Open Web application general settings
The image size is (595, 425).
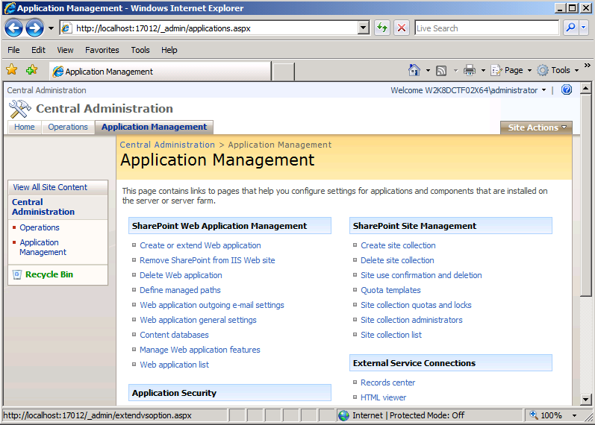[198, 320]
